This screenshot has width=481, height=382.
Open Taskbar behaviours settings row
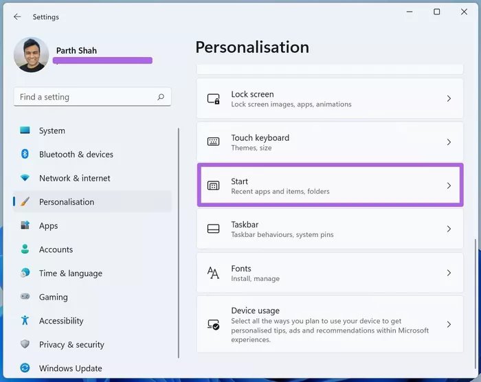(x=330, y=229)
